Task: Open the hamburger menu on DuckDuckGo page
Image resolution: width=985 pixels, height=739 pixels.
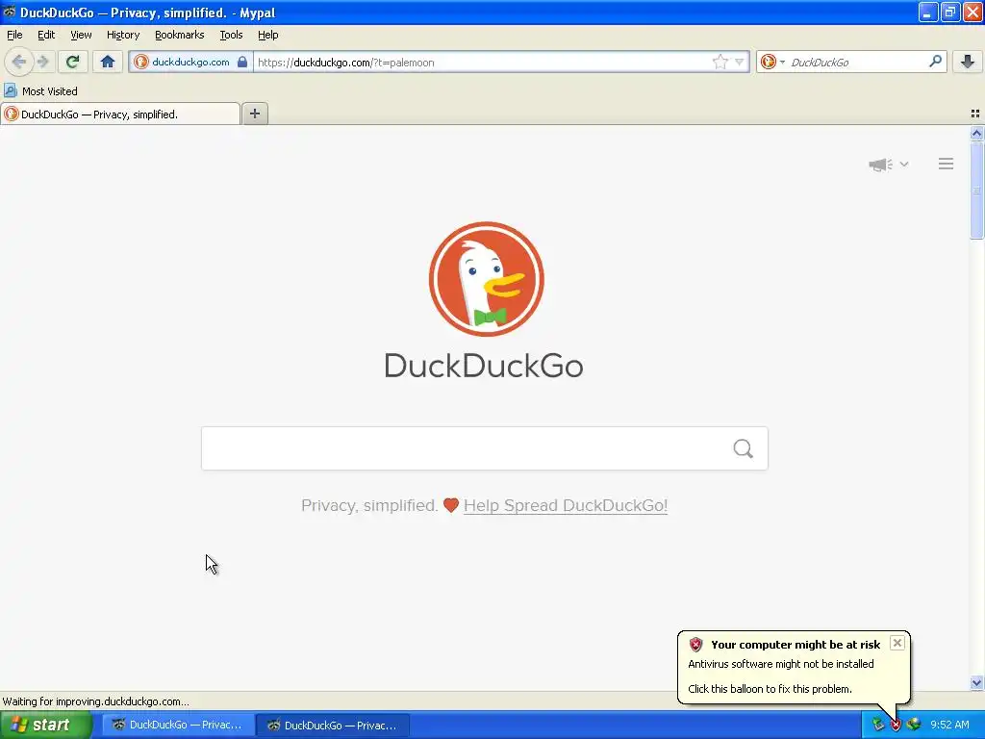Action: point(947,164)
